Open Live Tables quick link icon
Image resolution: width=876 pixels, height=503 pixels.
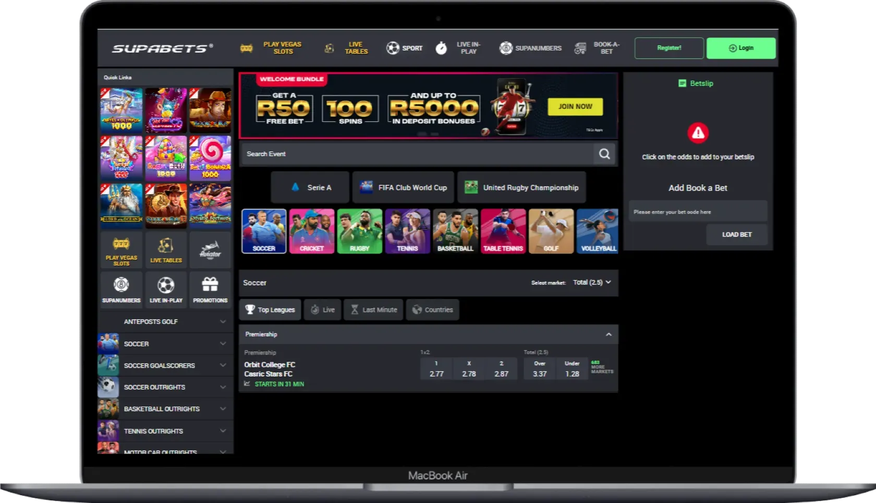[x=166, y=250]
